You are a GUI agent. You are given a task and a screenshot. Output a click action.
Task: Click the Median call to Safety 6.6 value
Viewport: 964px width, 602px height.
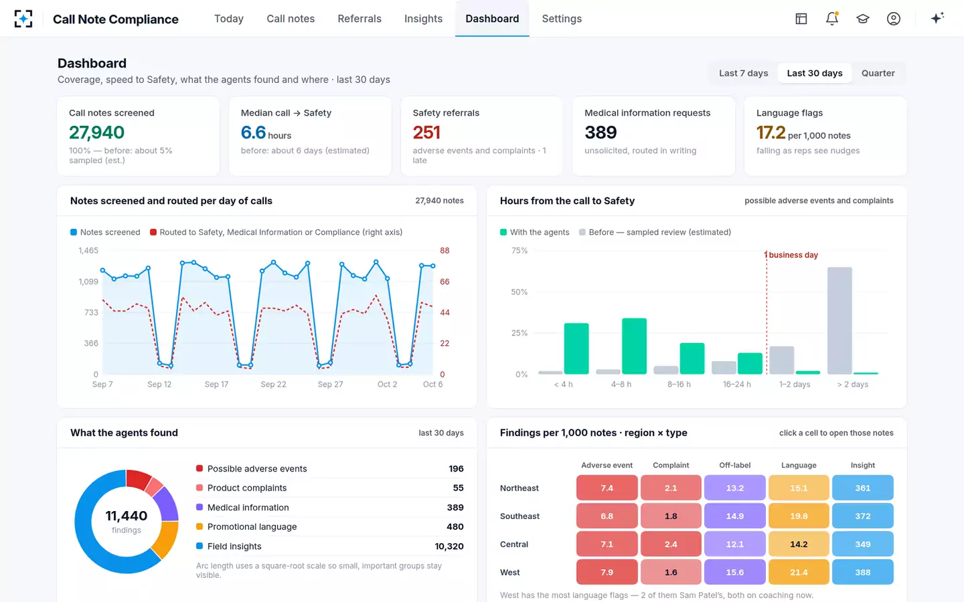[x=253, y=132]
